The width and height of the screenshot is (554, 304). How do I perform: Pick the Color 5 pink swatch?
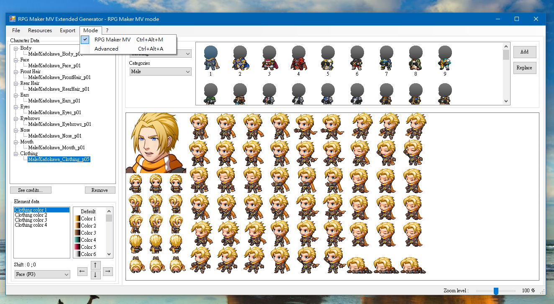[77, 247]
